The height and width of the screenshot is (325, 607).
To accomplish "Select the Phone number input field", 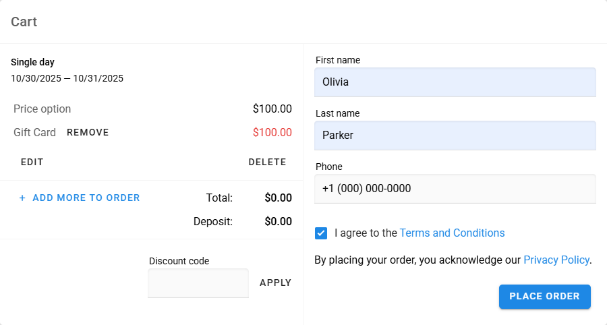I will point(455,189).
